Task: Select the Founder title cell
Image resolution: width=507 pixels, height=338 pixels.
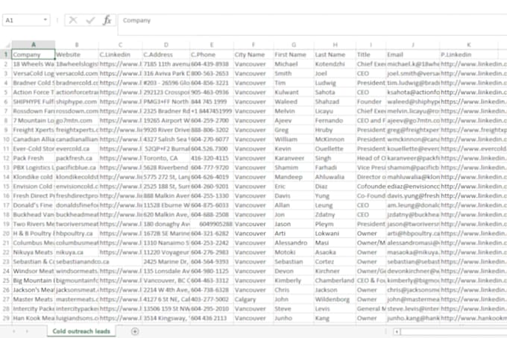Action: click(x=371, y=101)
